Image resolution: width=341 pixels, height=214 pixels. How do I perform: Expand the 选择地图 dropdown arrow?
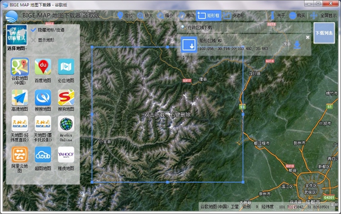pos(26,49)
